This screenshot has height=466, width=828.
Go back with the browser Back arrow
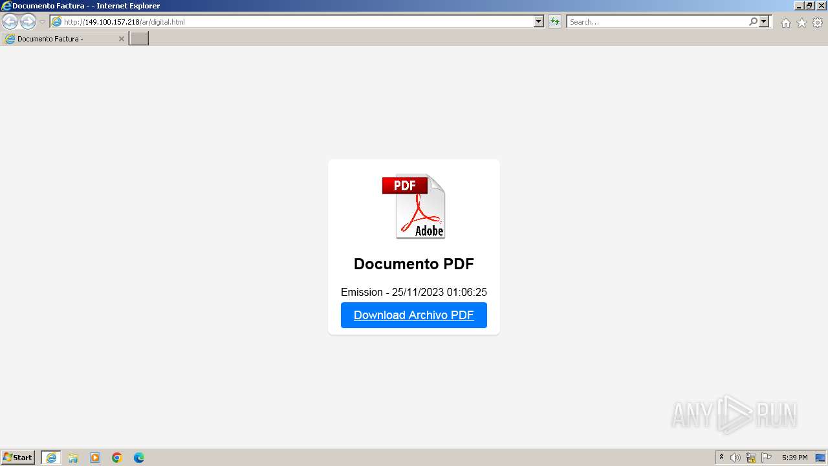tap(10, 22)
